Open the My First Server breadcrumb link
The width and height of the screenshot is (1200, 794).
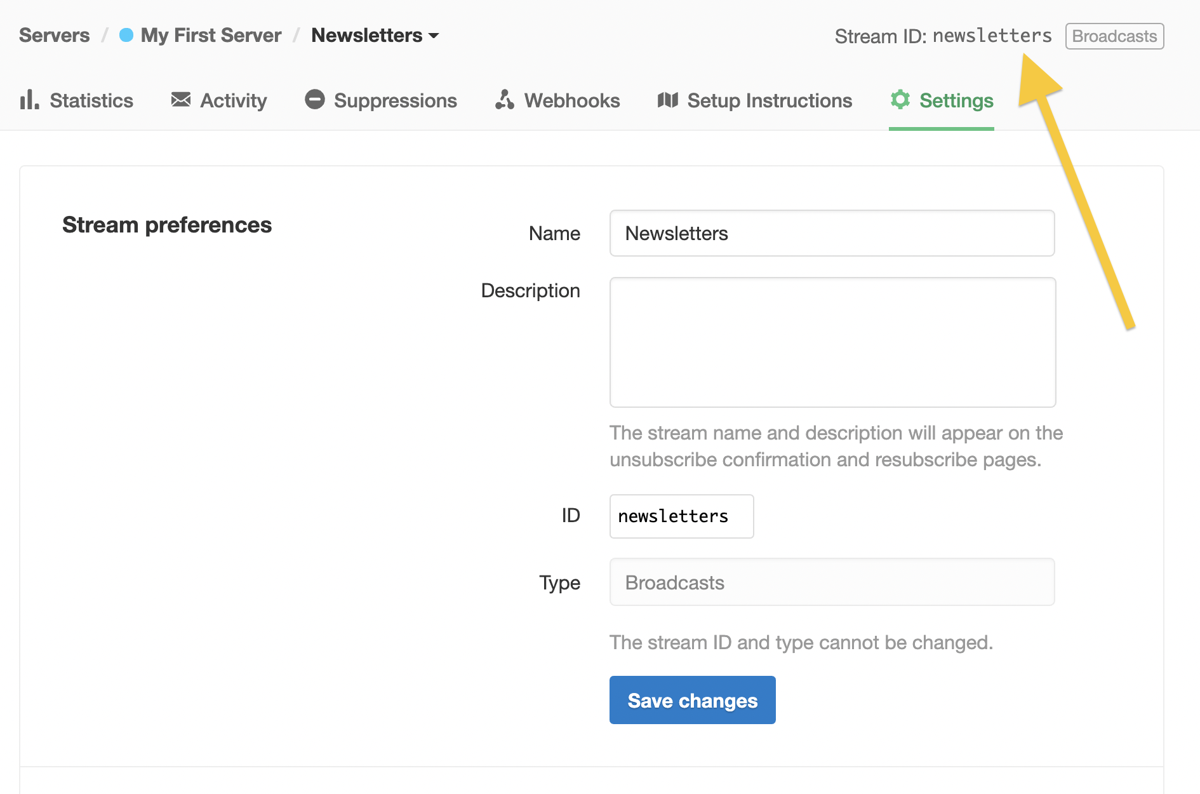[x=211, y=36]
